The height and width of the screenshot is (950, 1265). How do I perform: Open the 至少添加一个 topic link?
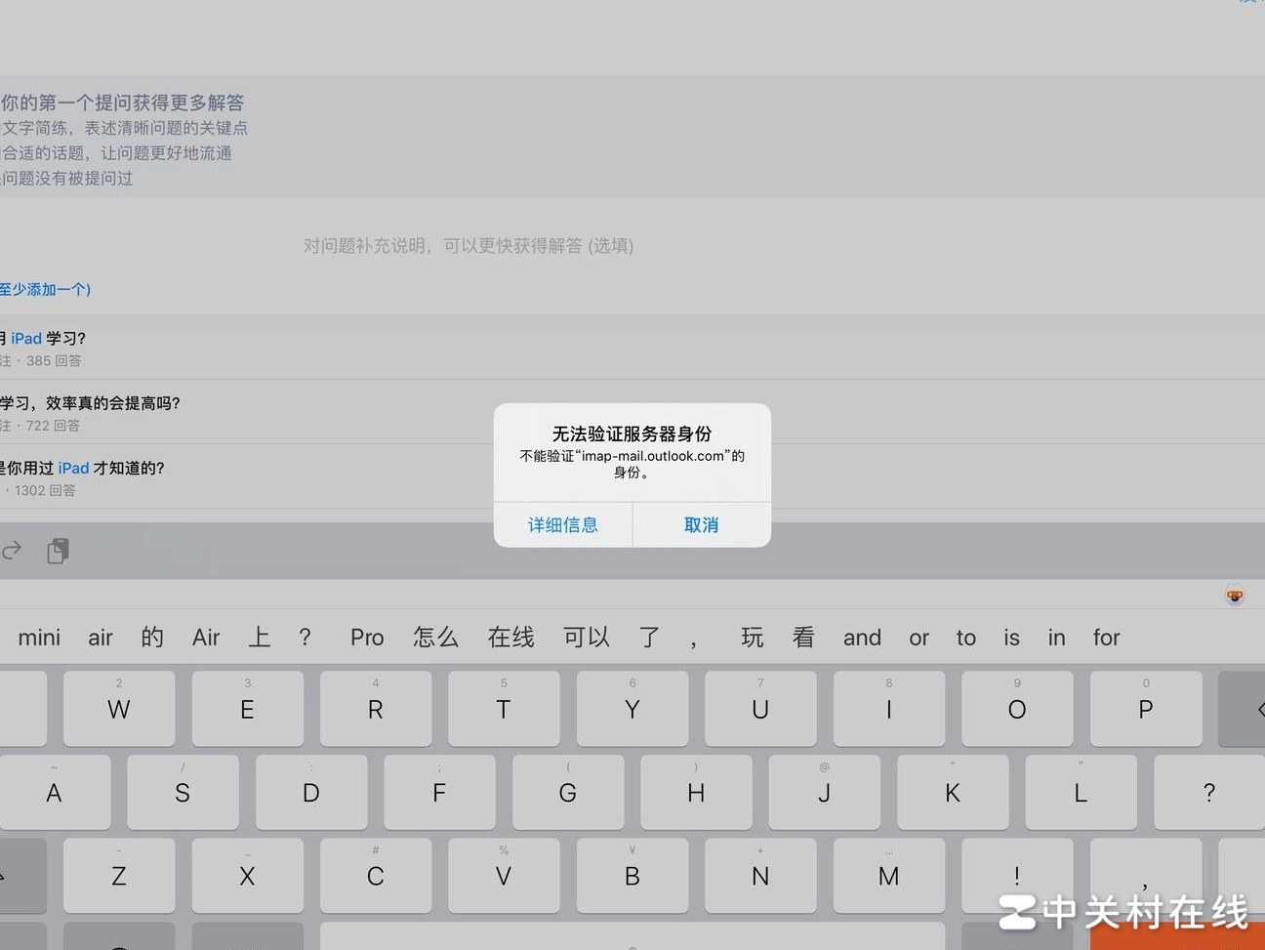(x=45, y=289)
